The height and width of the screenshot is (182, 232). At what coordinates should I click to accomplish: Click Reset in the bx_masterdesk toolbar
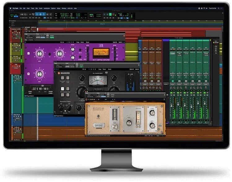point(109,69)
